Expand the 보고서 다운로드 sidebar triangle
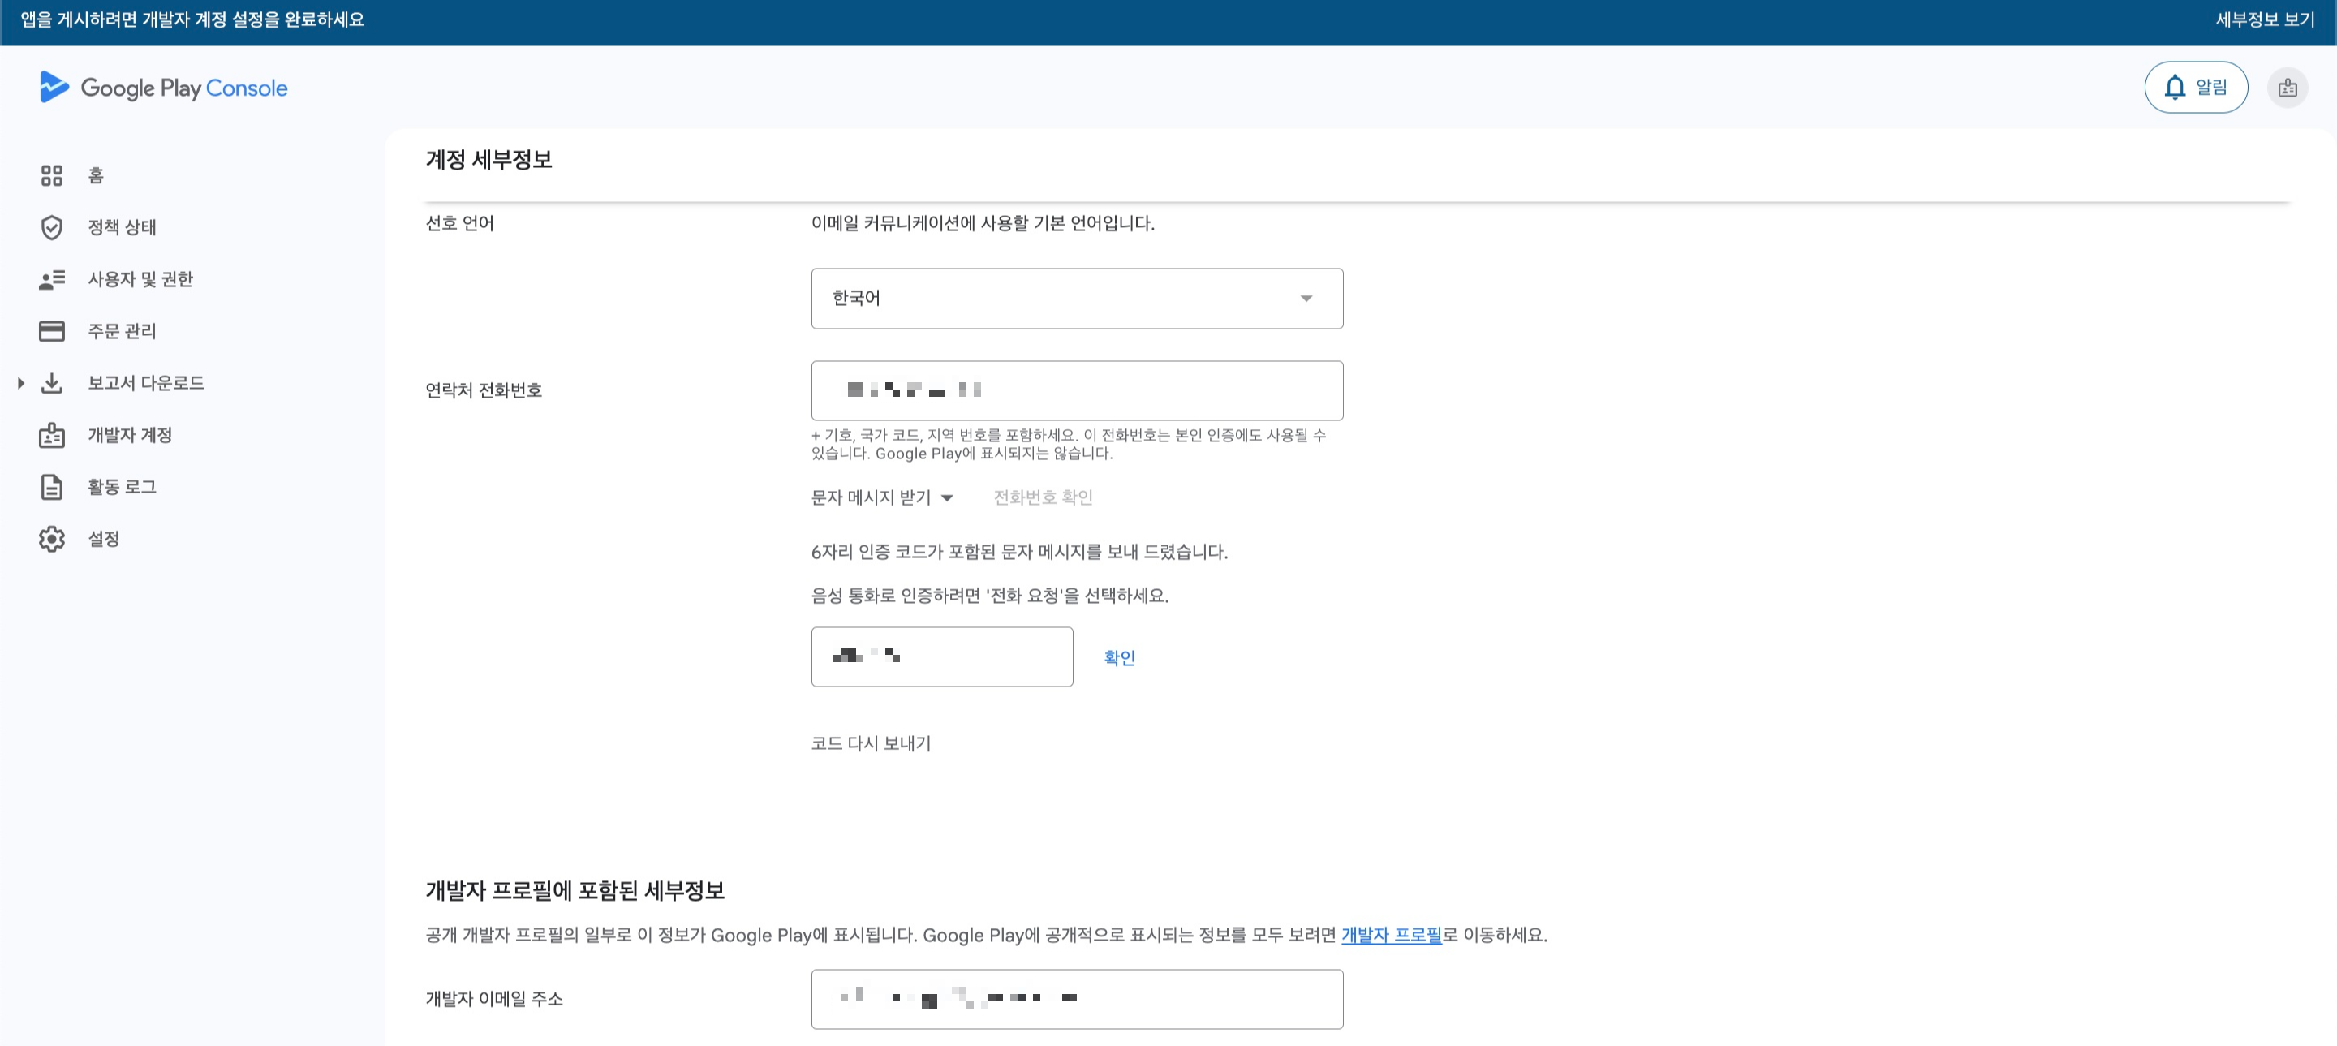Viewport: 2337px width, 1046px height. (21, 383)
